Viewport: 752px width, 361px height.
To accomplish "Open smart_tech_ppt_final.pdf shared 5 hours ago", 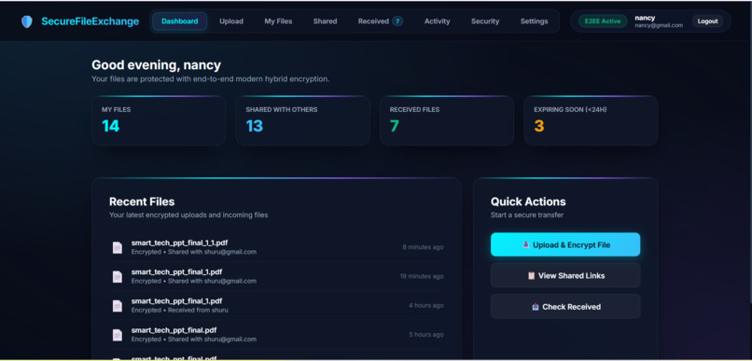I will (x=276, y=335).
